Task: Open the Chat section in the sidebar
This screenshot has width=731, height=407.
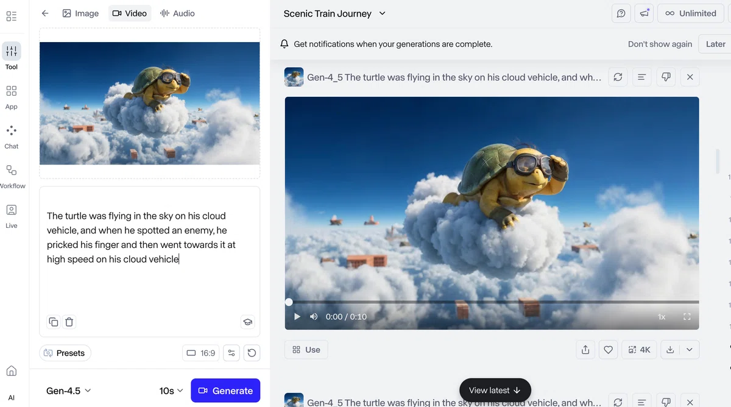Action: [x=12, y=136]
